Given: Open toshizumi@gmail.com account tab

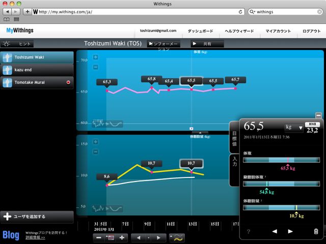Looking at the screenshot, I should pos(158,30).
